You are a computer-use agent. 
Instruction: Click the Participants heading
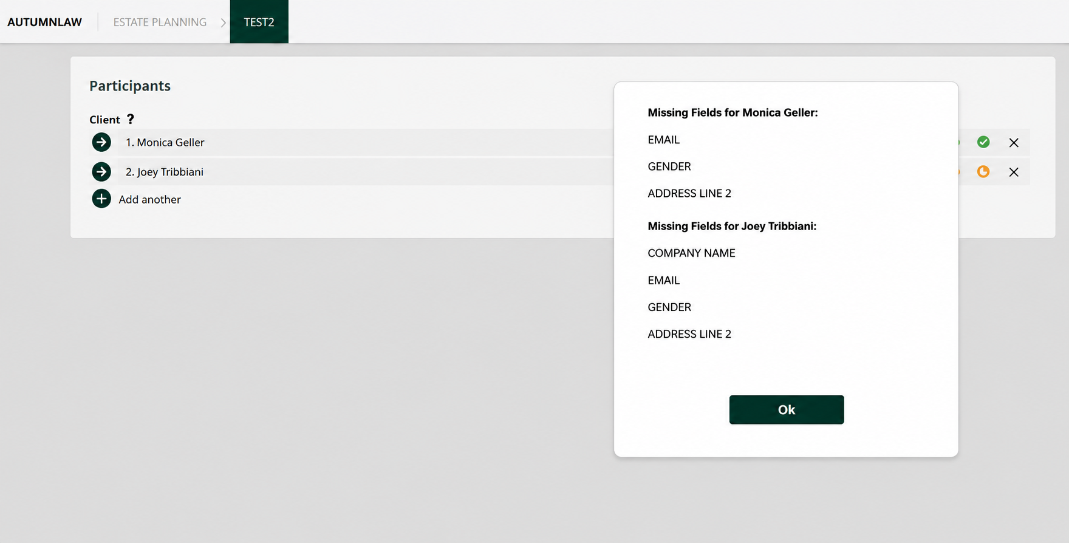(x=130, y=86)
